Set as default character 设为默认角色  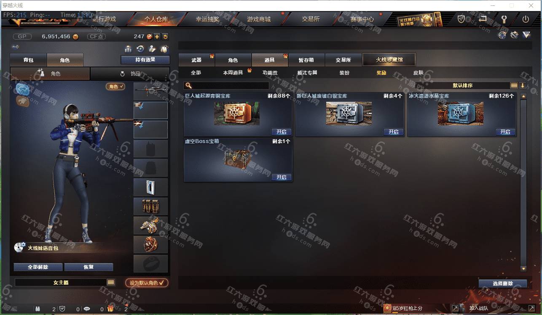[x=147, y=283]
